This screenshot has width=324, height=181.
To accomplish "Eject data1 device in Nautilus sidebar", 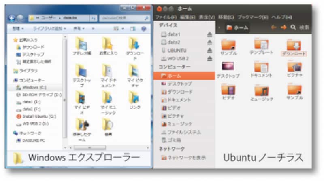I will 209,34.
